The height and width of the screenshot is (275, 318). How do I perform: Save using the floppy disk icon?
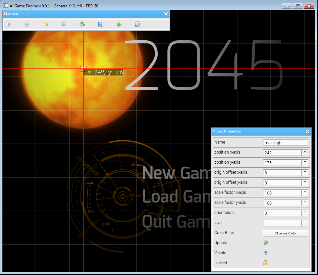click(64, 24)
